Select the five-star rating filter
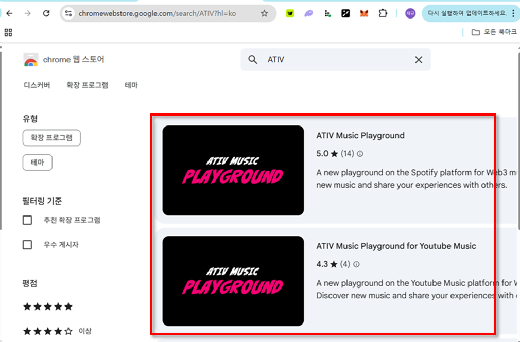 (47, 307)
